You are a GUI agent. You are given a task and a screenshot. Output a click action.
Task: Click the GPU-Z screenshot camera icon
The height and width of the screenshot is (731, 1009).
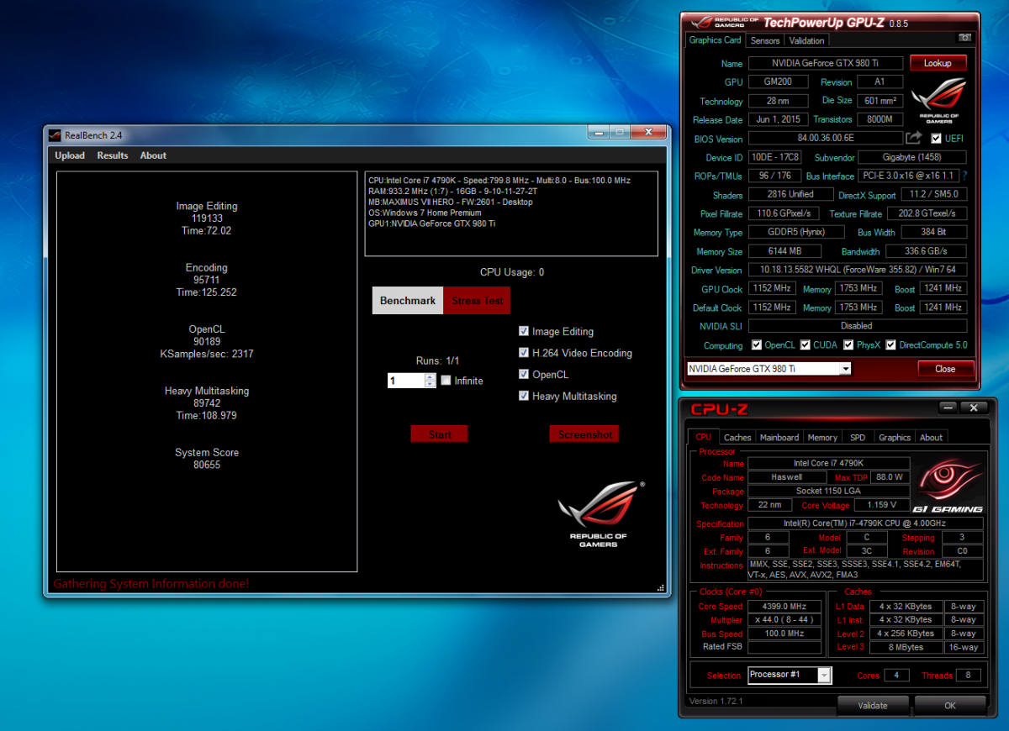coord(965,38)
